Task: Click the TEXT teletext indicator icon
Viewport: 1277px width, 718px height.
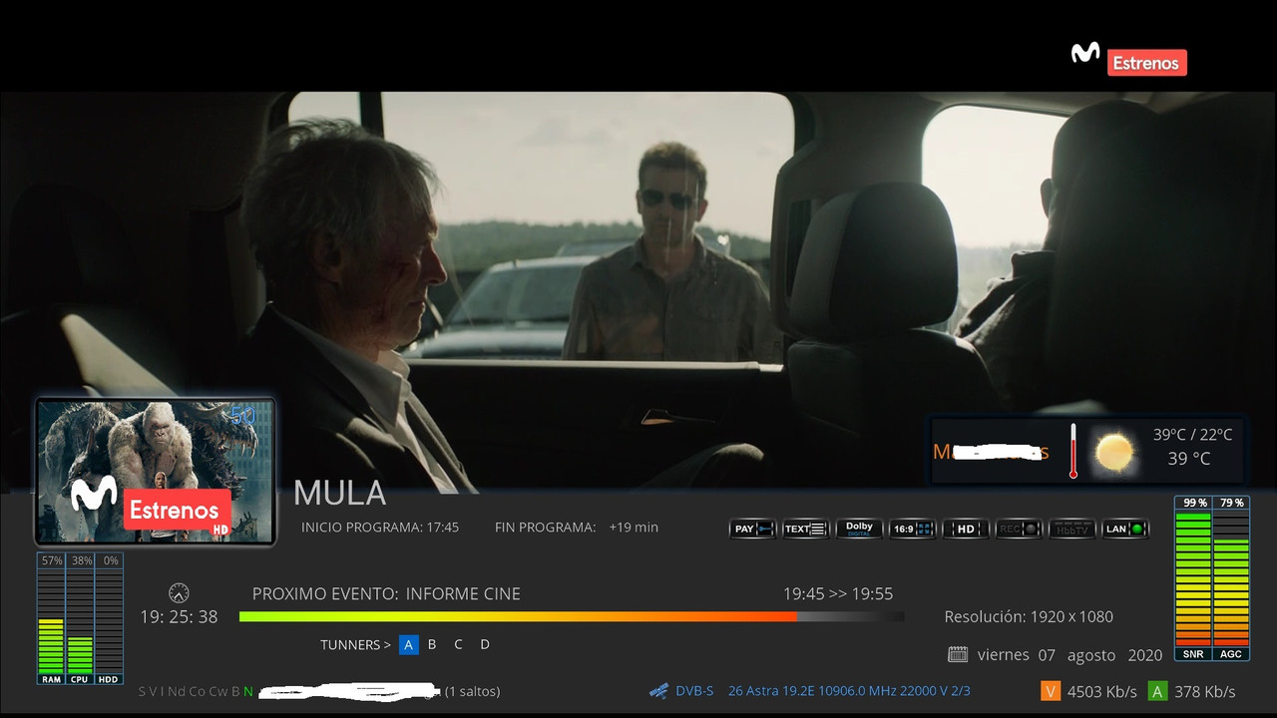Action: point(806,529)
